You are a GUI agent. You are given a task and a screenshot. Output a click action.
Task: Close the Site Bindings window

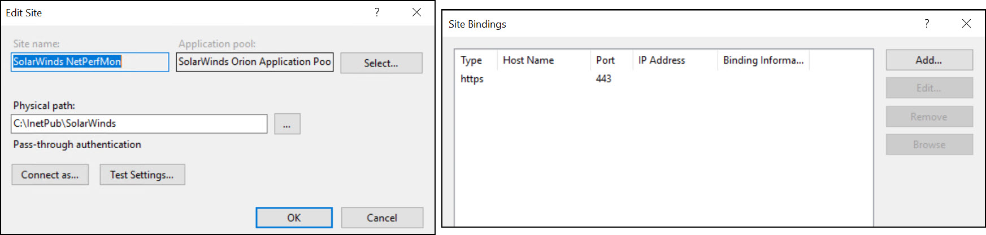pyautogui.click(x=966, y=23)
